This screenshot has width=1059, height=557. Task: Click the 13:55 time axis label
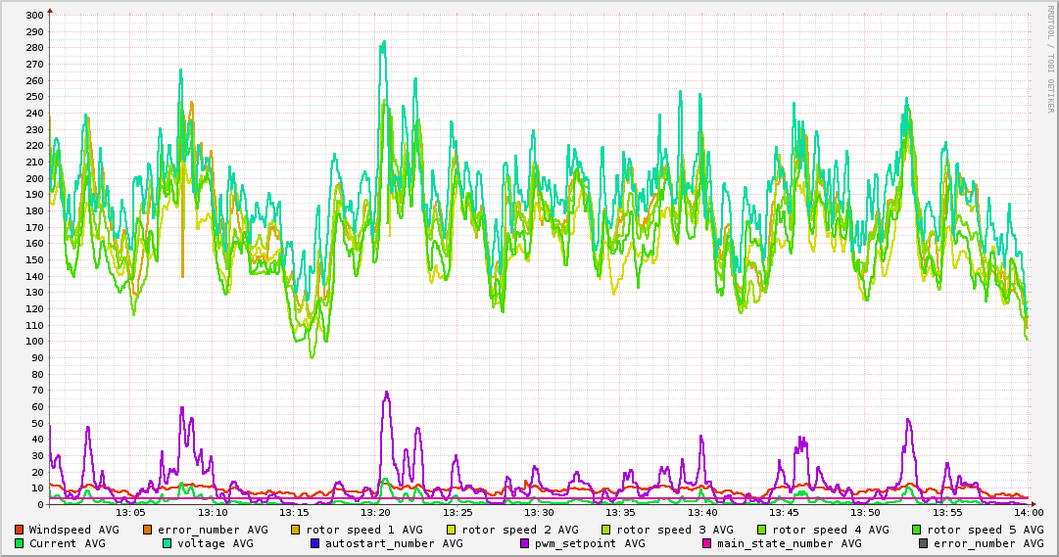[947, 513]
